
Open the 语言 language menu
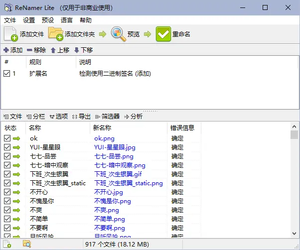tap(67, 20)
